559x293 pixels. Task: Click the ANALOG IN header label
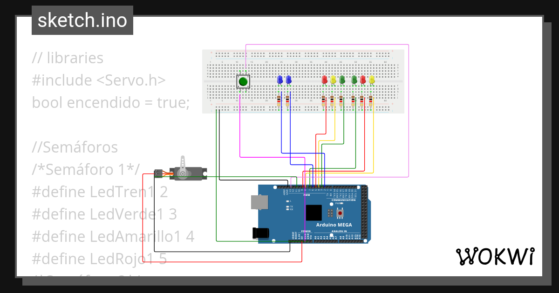pyautogui.click(x=339, y=231)
